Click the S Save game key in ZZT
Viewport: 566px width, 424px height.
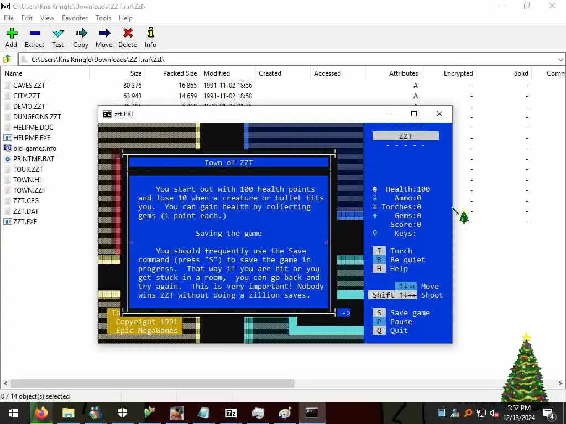pos(379,313)
